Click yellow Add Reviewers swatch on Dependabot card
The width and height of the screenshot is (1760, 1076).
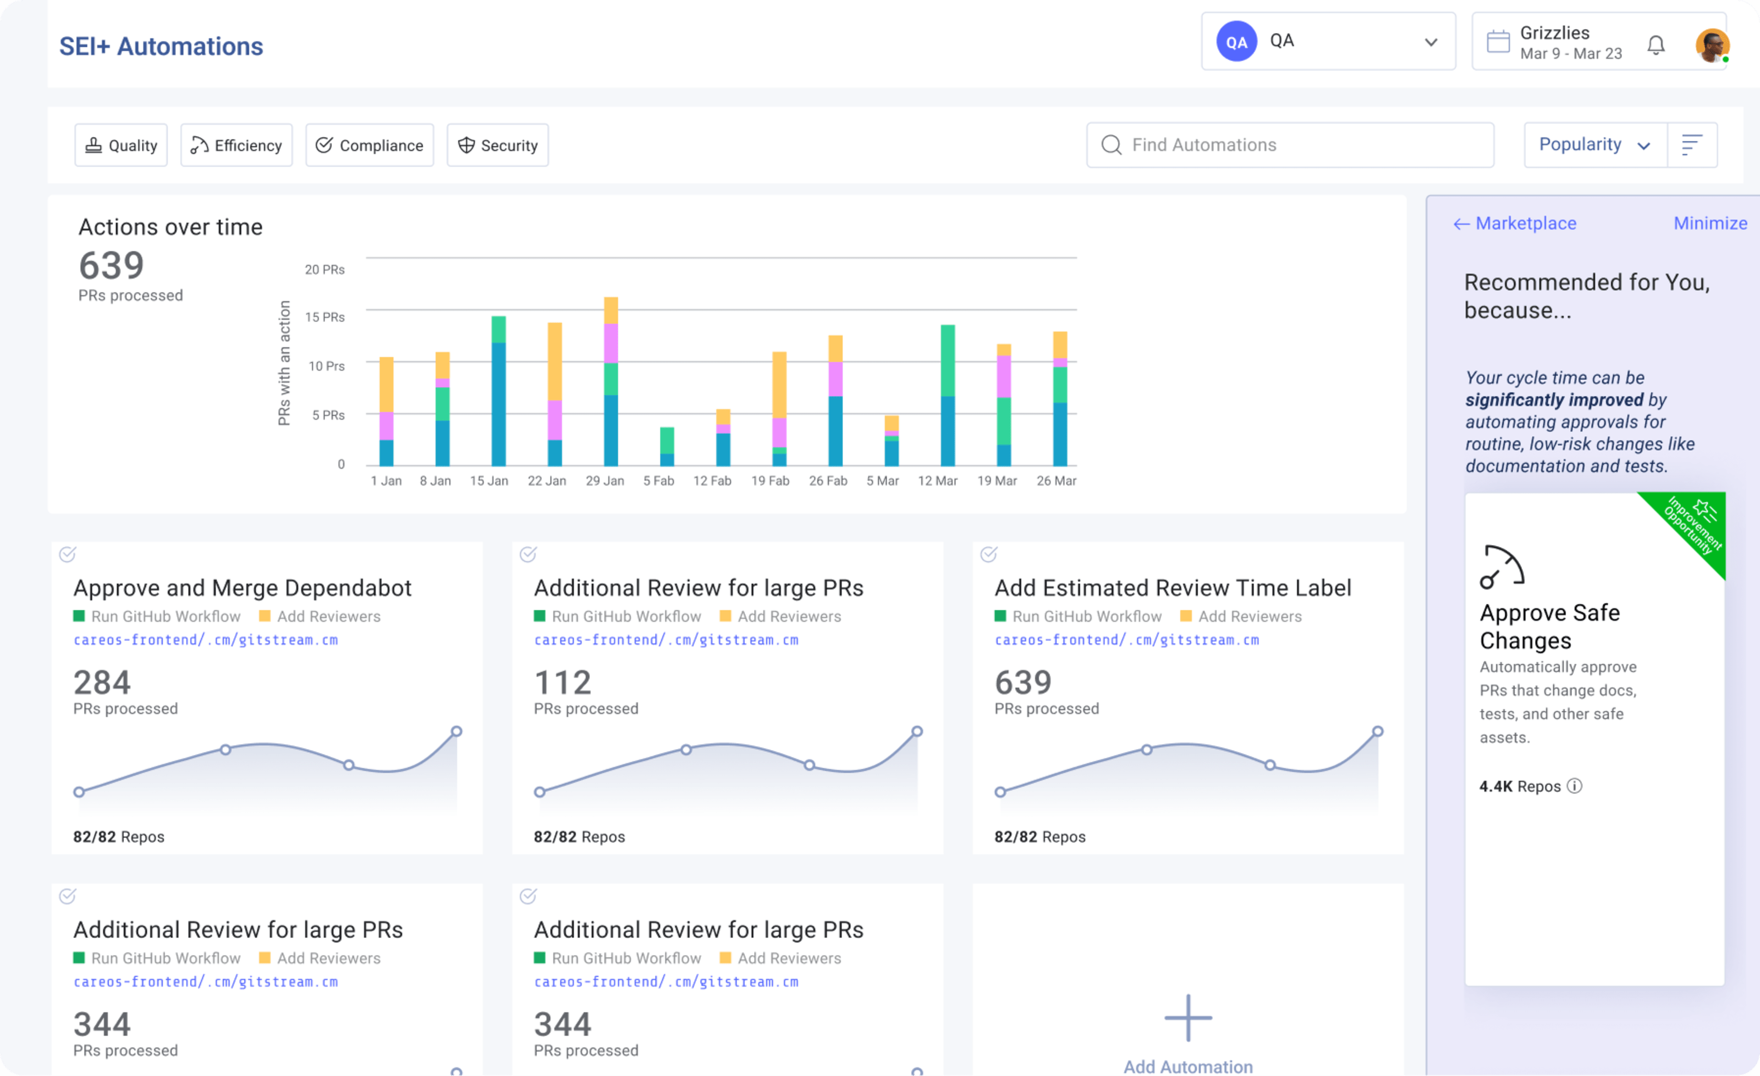click(264, 615)
